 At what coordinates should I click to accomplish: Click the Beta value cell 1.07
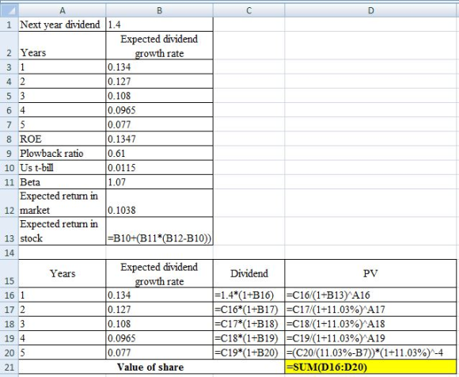coord(160,182)
